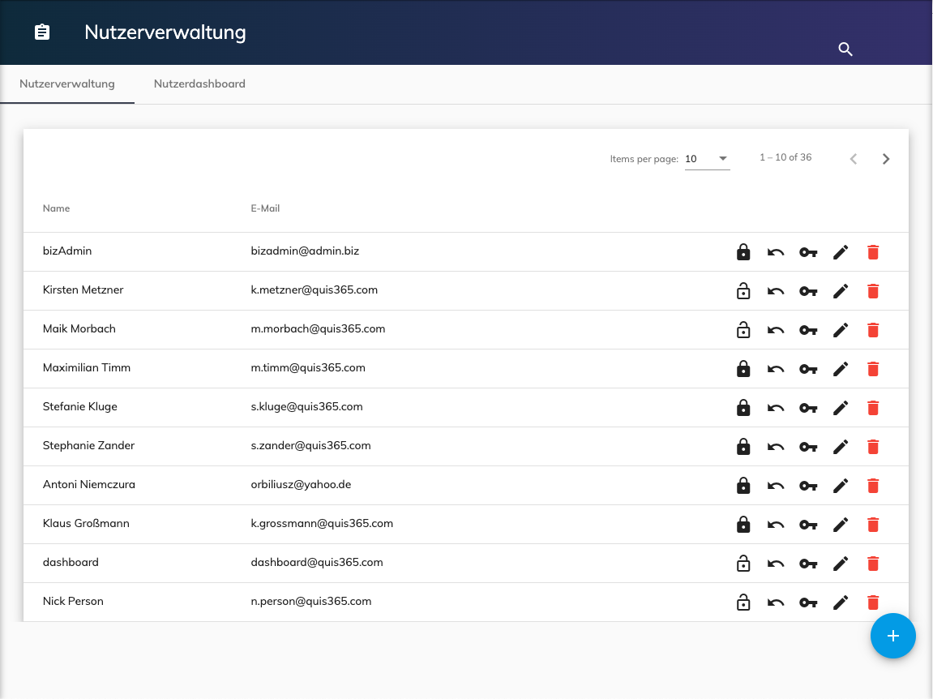Click key icon for dashboard user

(x=808, y=564)
